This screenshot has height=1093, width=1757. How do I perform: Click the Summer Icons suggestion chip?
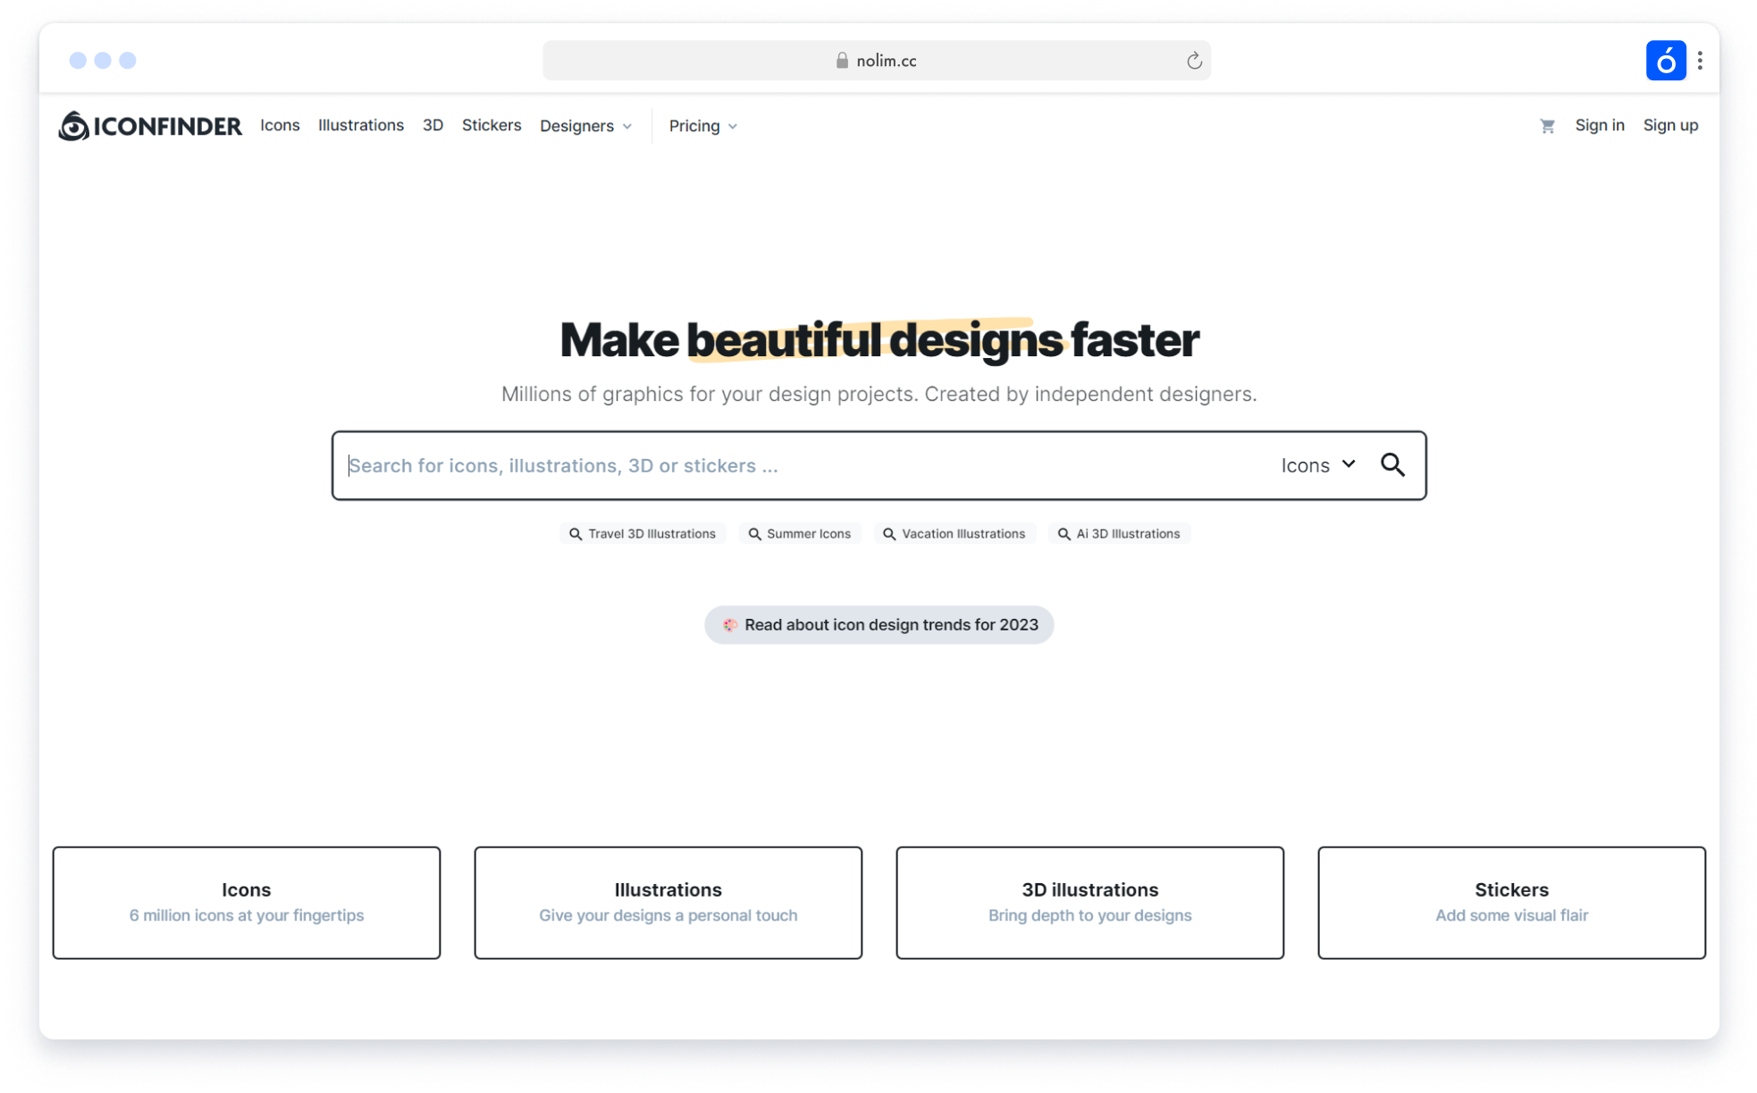[x=799, y=534]
